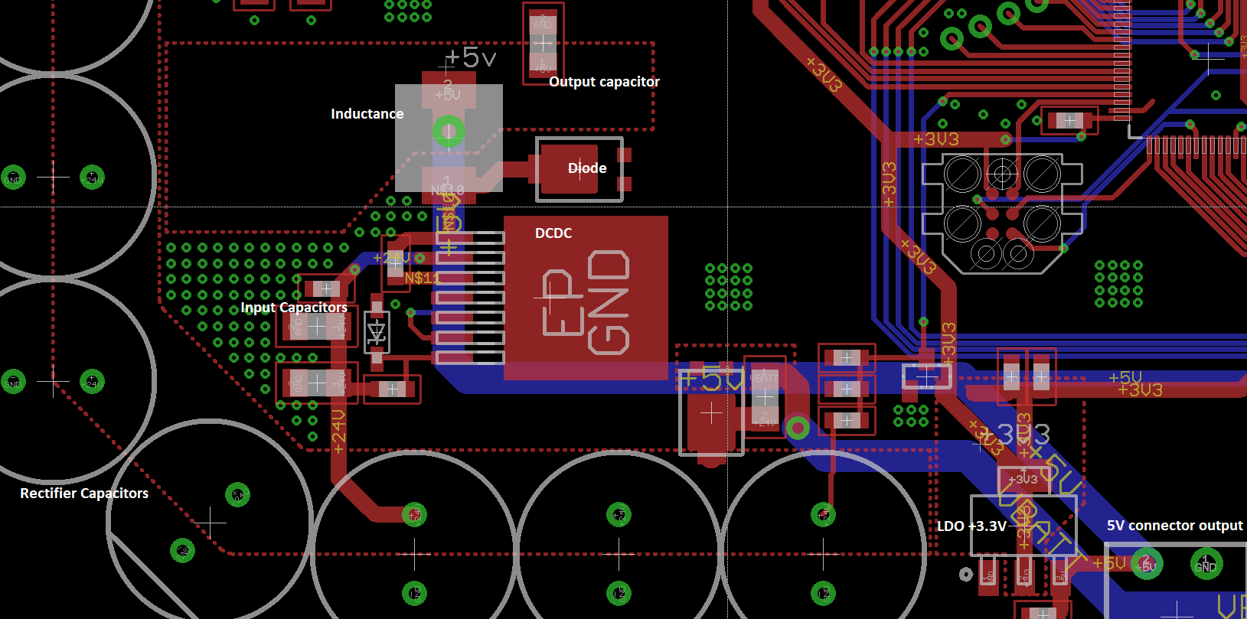Click the "5V connector output" annotation label
This screenshot has height=619, width=1247.
click(x=1175, y=526)
